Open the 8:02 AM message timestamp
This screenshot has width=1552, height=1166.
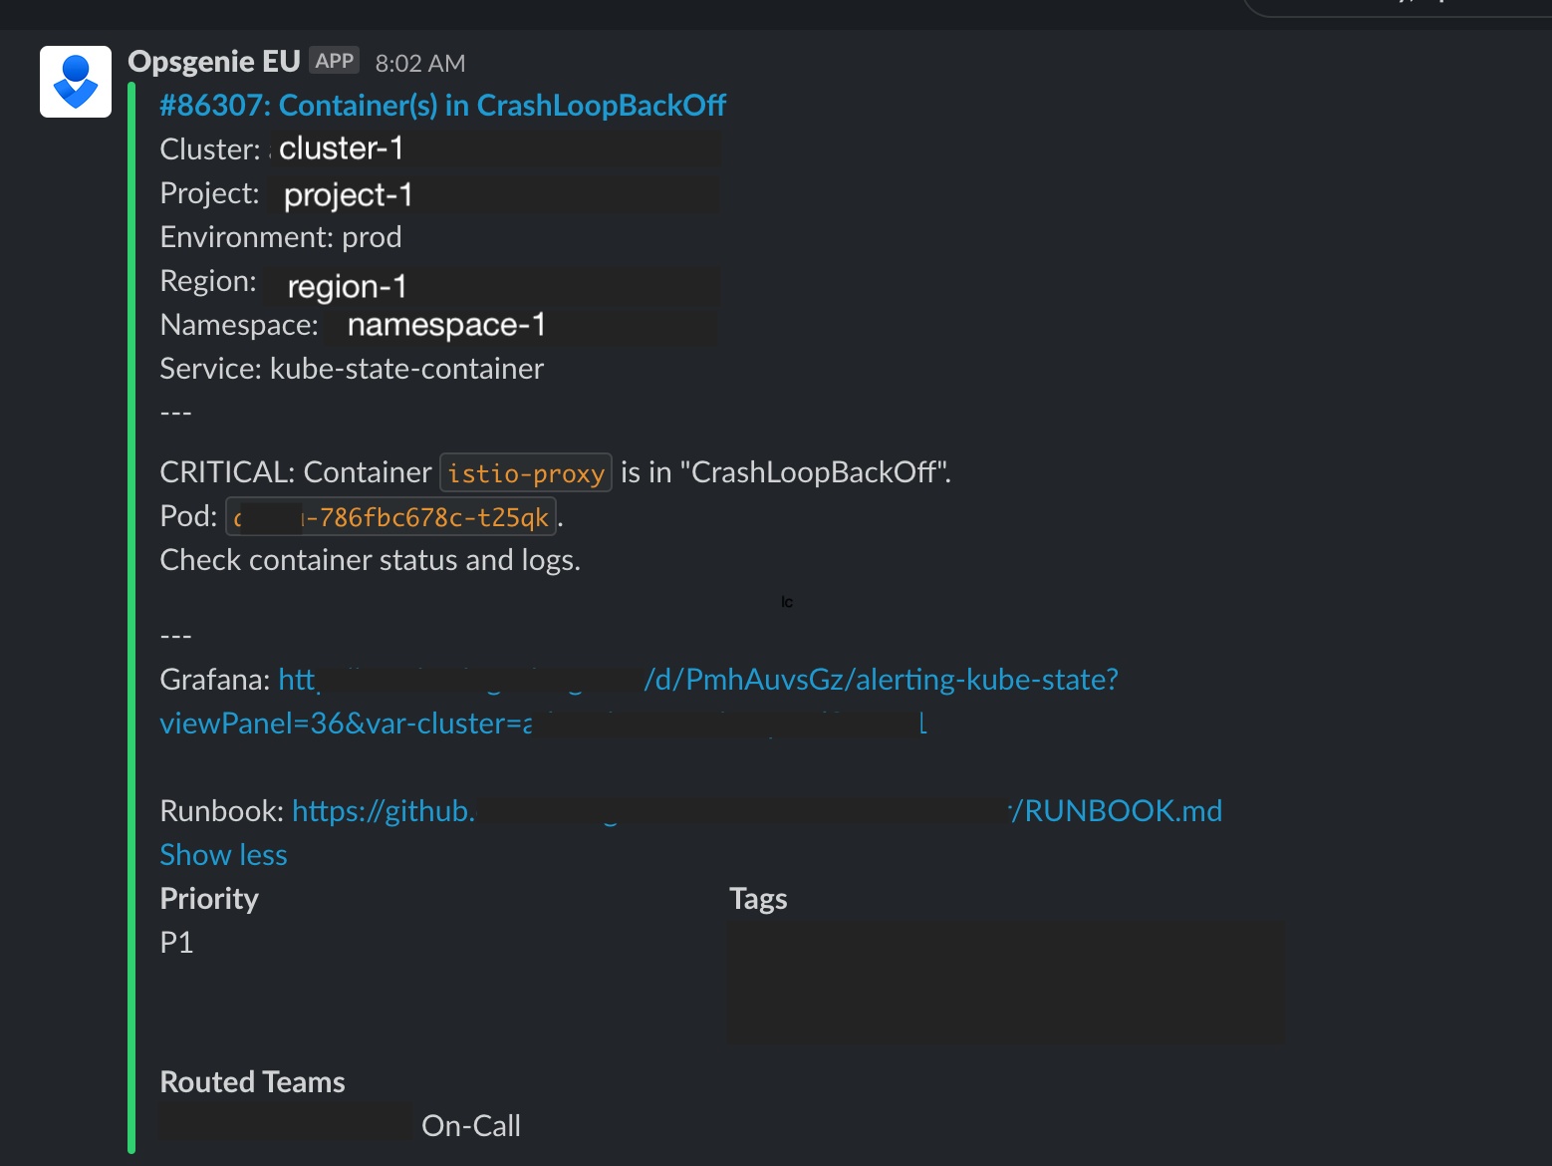[420, 63]
